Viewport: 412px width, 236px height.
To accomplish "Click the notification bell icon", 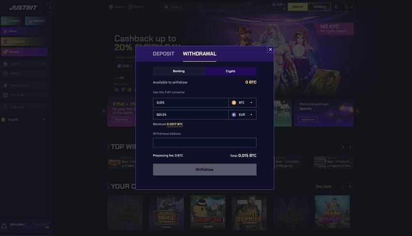I will (x=336, y=7).
